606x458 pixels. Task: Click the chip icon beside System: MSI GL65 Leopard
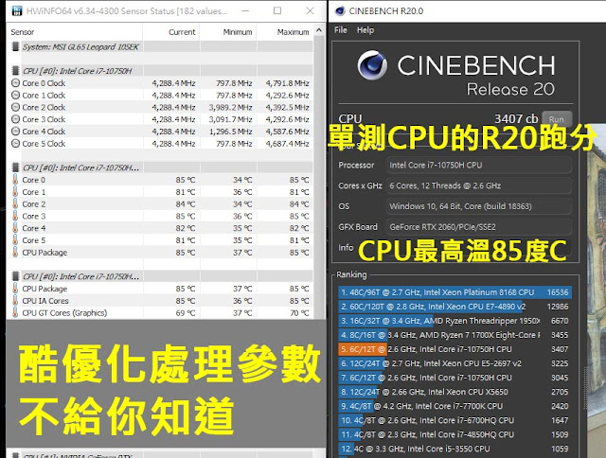[15, 46]
